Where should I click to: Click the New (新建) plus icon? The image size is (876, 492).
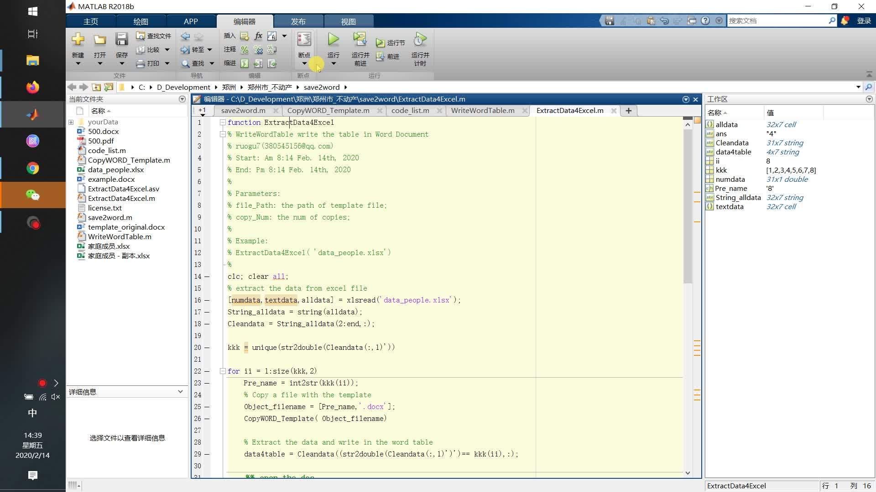pos(78,39)
